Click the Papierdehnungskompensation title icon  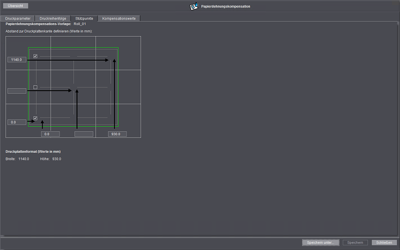click(194, 7)
